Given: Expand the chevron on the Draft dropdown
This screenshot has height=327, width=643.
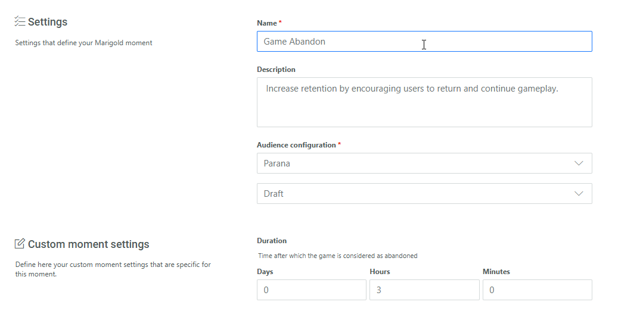Looking at the screenshot, I should coord(578,194).
